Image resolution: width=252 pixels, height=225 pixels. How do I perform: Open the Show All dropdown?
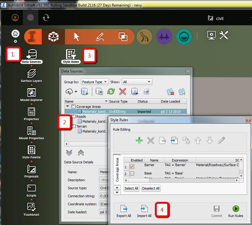tap(137, 82)
